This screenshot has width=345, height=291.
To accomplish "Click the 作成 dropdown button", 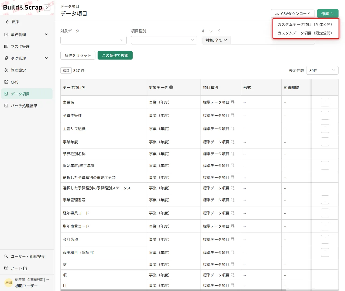I will tap(328, 13).
